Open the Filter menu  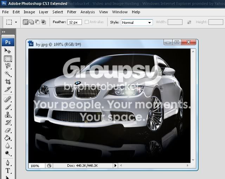(x=72, y=12)
